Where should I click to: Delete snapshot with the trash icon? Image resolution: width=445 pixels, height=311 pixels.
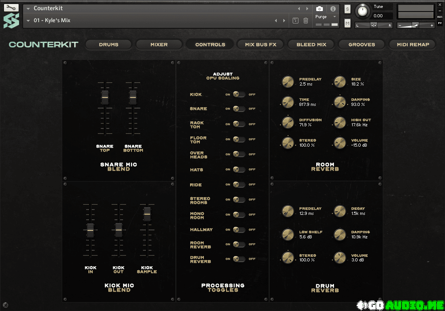point(306,20)
